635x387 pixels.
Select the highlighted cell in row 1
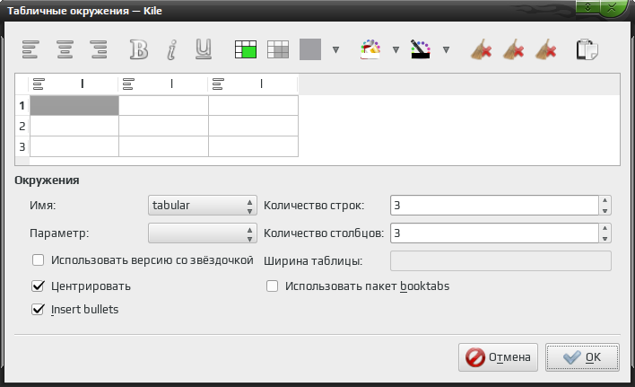pos(74,105)
